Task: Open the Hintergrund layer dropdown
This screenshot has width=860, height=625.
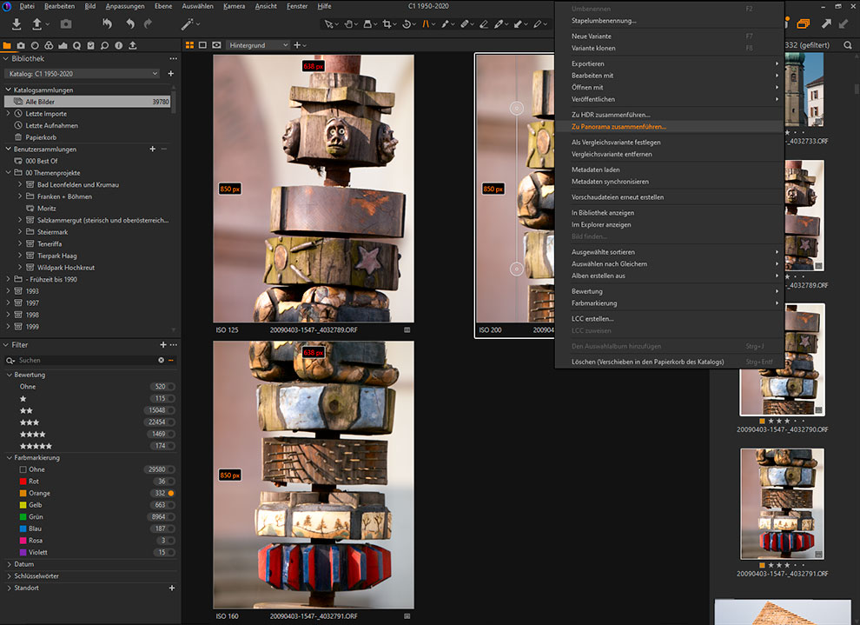Action: coord(258,45)
